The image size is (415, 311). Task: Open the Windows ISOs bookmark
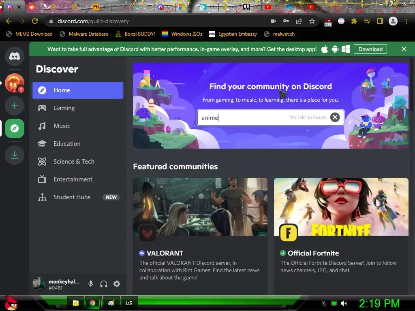click(x=182, y=34)
